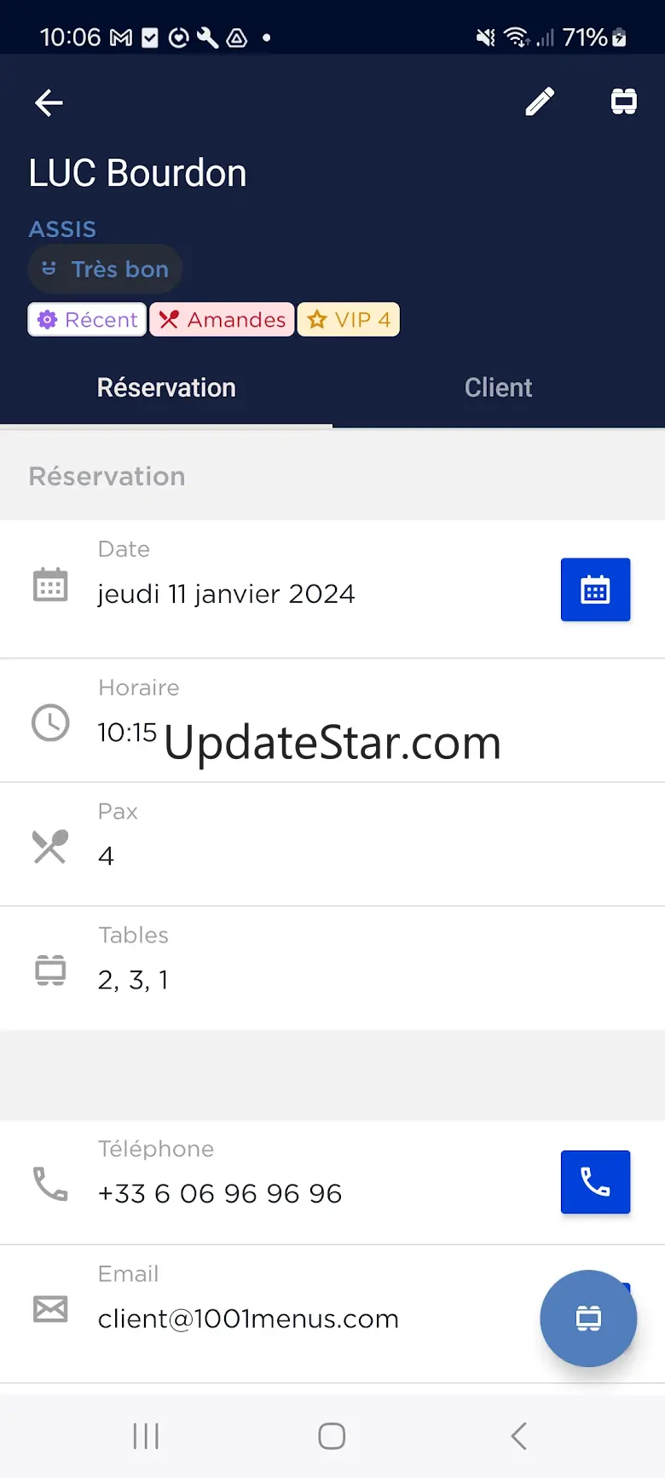Tap the muted sound status icon

(x=485, y=38)
